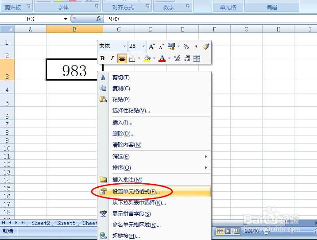317x240 pixels.
Task: Choose 删除(D)... from context menu
Action: (x=154, y=133)
